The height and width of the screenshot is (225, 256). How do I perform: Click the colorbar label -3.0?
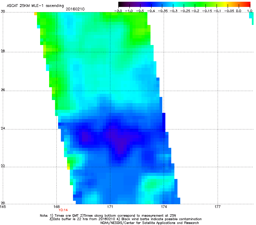point(118,11)
